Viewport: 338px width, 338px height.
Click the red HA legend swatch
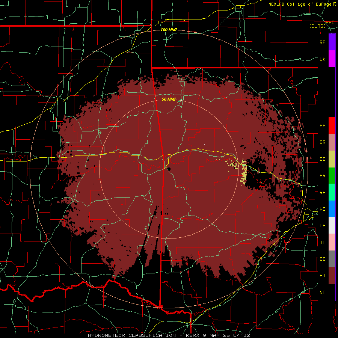click(332, 125)
